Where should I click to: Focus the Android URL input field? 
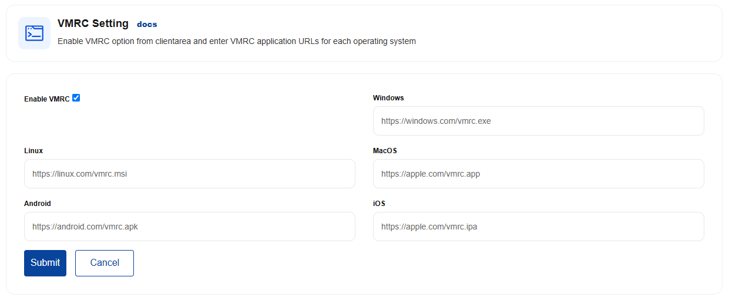189,227
